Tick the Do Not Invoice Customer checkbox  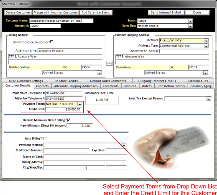pyautogui.click(x=52, y=42)
